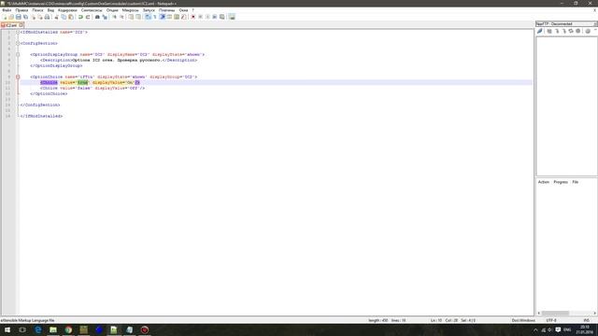Open the Windows Start menu
The width and height of the screenshot is (598, 336).
click(7, 329)
